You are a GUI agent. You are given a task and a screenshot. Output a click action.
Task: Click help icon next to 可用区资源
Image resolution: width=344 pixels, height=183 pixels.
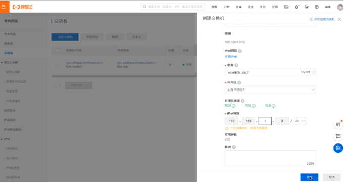tap(243, 101)
